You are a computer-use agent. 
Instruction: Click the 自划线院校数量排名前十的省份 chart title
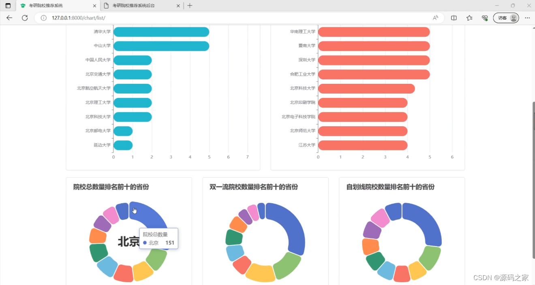point(390,187)
